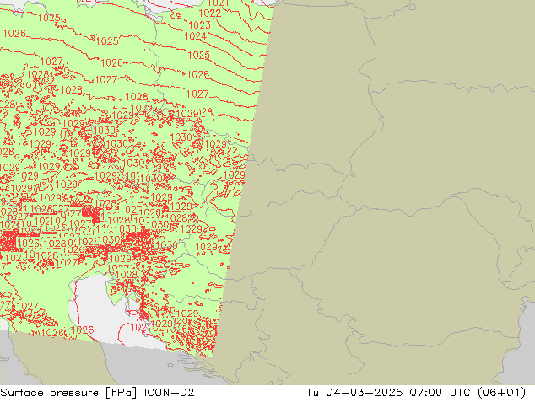Click the '[hPa]' unit label
The width and height of the screenshot is (535, 413).
pos(121,393)
